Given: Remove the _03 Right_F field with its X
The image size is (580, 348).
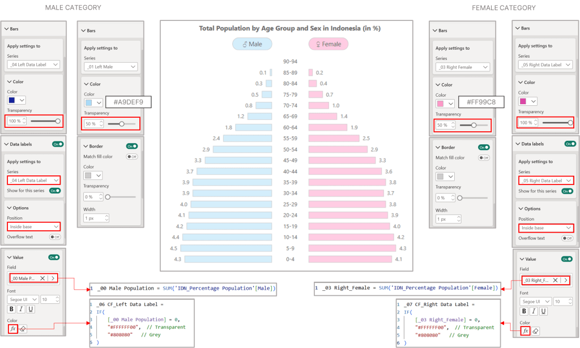Looking at the screenshot, I should [x=555, y=280].
